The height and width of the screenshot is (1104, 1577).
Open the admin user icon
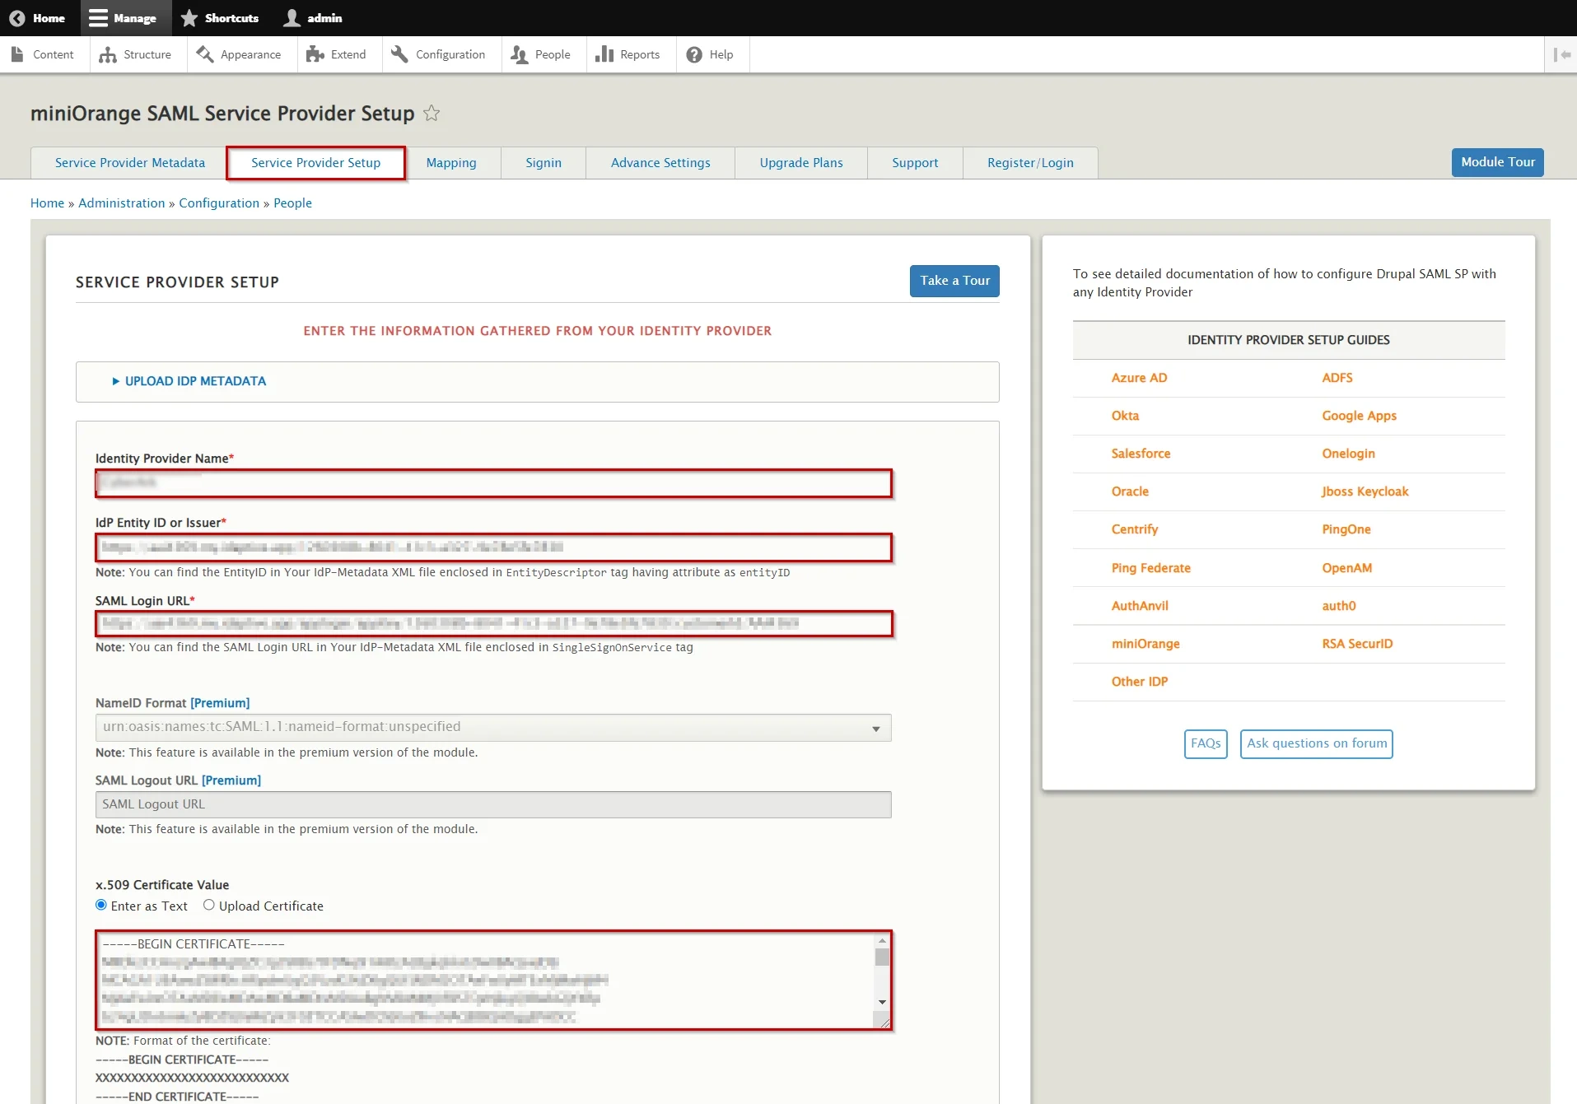[x=292, y=18]
